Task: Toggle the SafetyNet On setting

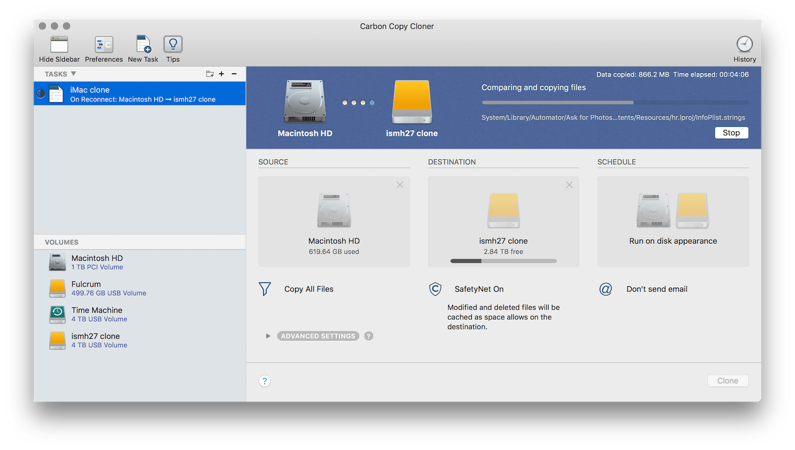Action: click(479, 289)
